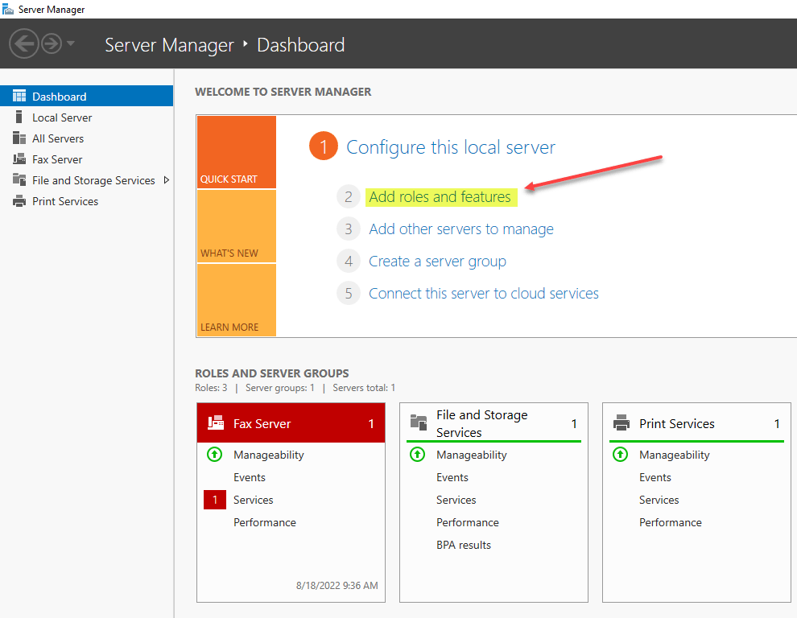Viewport: 797px width, 618px height.
Task: Click Connect this server to cloud services
Action: [483, 293]
